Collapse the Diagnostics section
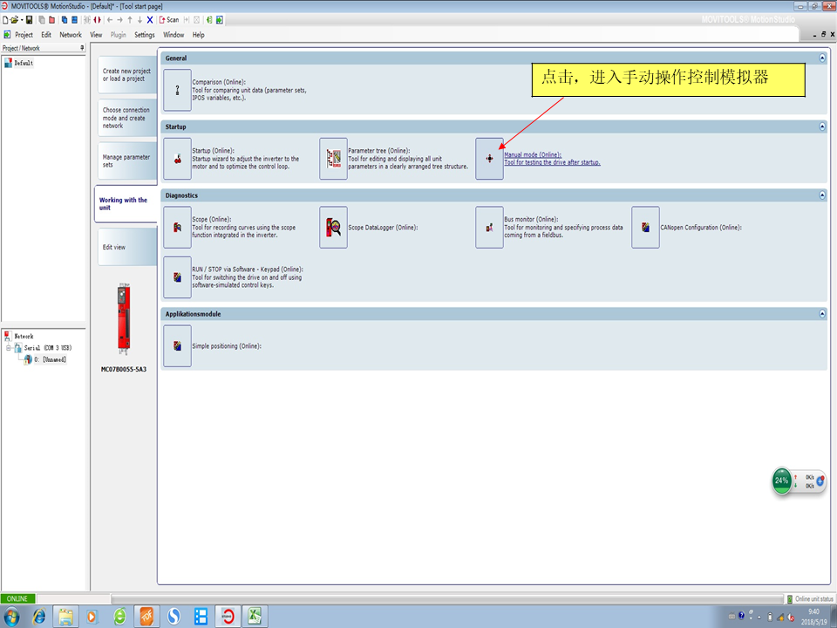 (x=821, y=195)
